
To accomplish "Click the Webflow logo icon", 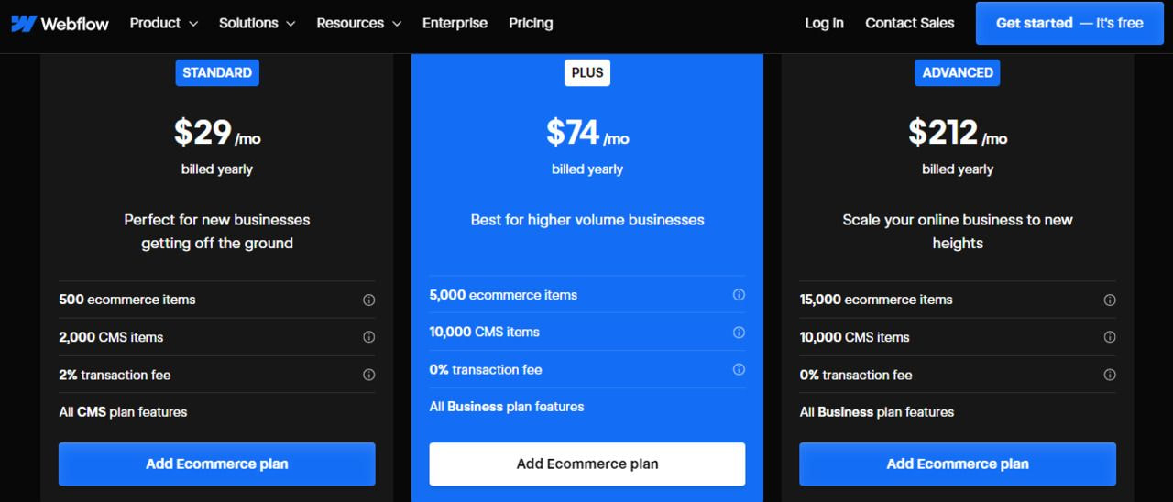I will (24, 24).
